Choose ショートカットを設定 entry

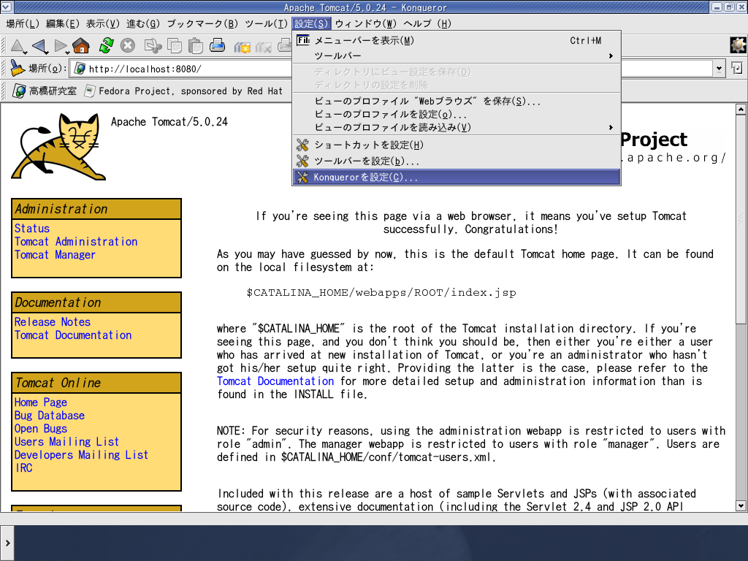click(456, 145)
